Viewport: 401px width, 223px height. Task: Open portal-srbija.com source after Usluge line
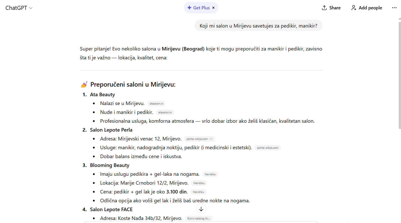tap(267, 148)
